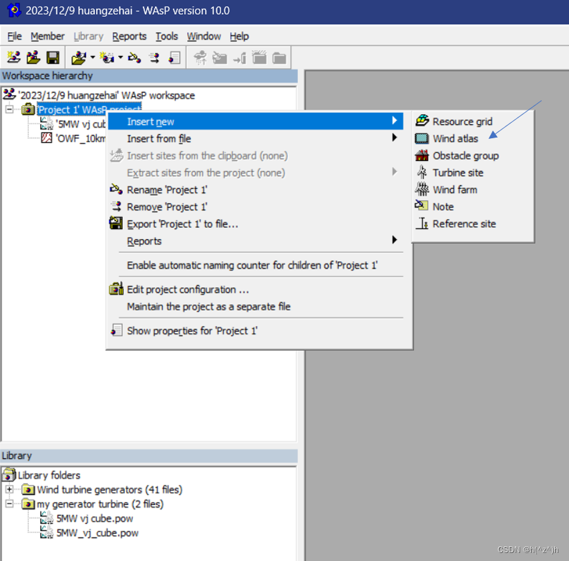
Task: Open the Insert from file submenu
Action: click(256, 138)
